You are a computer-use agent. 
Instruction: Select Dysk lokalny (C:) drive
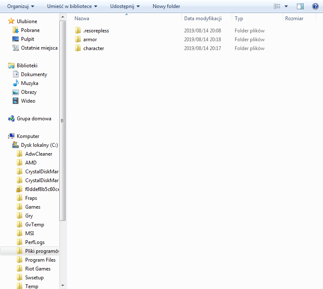[39, 145]
